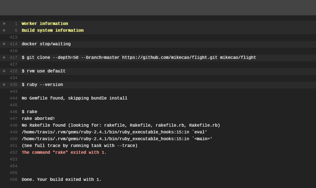This screenshot has width=316, height=188.
Task: Expand the Worker information fold arrow
Action: coord(4,24)
